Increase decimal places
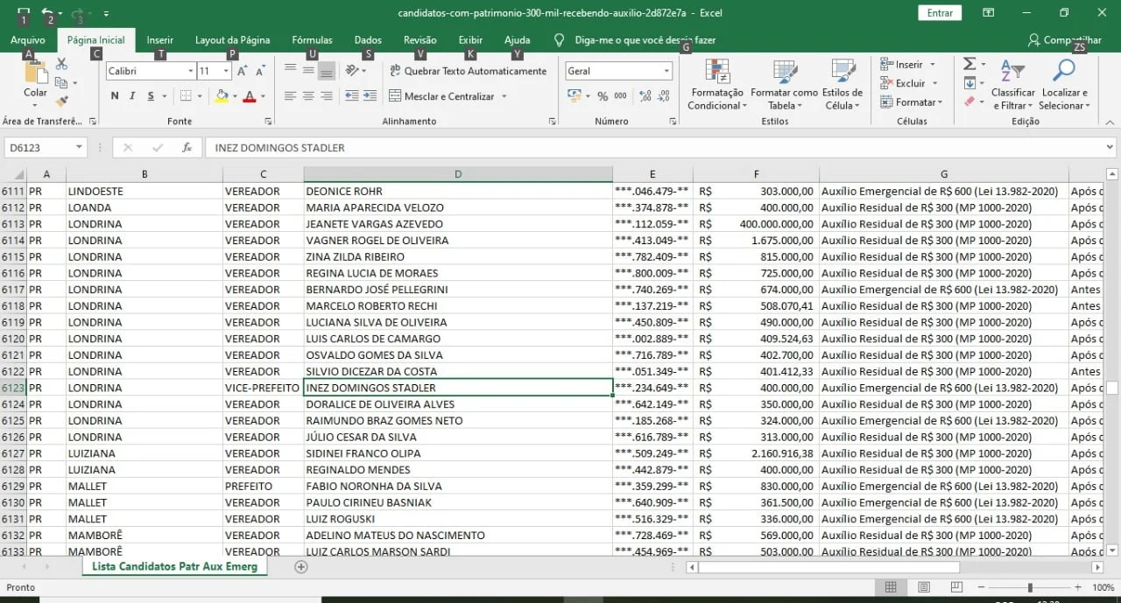The height and width of the screenshot is (603, 1121). coord(644,96)
